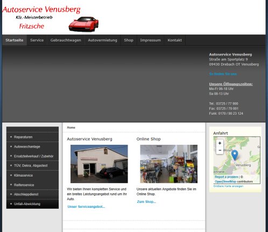Click the 'Online Shop' article heading

(149, 139)
